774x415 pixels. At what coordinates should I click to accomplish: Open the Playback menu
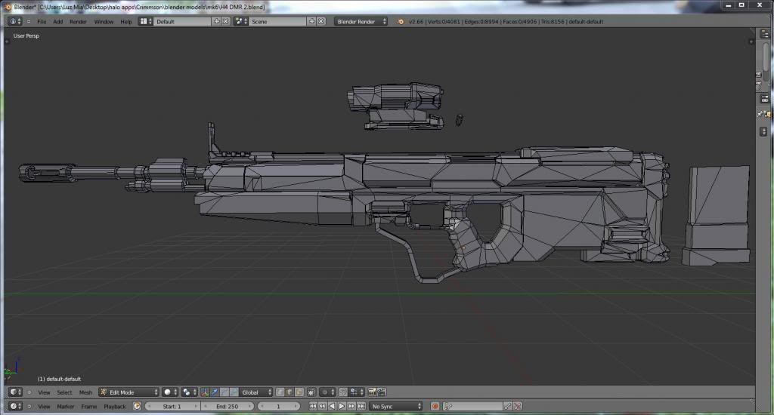(x=115, y=406)
